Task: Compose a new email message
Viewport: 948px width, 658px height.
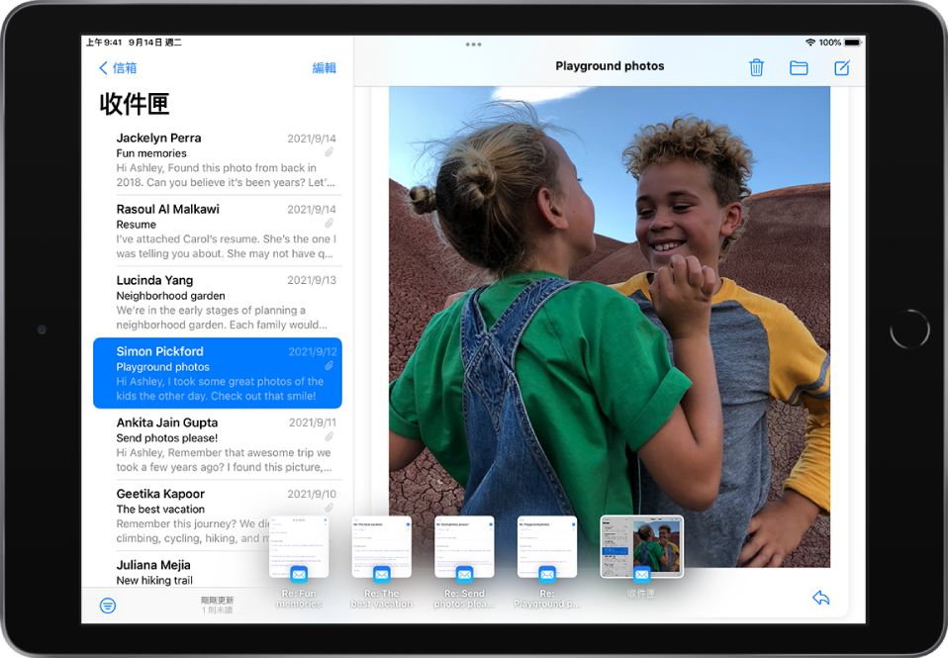Action: click(x=842, y=67)
